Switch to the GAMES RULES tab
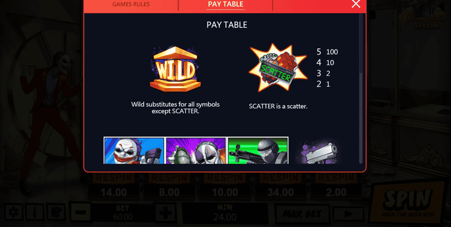This screenshot has height=227, width=451. click(131, 4)
